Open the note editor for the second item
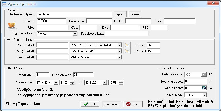This screenshot has width=221, height=111. pyautogui.click(x=127, y=51)
